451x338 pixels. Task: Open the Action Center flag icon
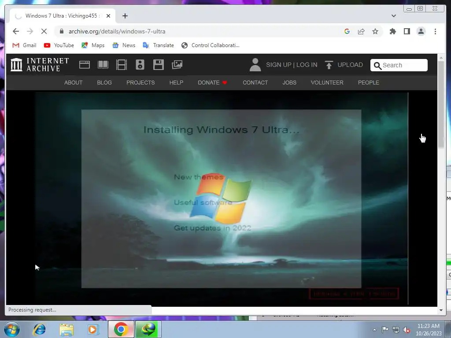coord(385,330)
